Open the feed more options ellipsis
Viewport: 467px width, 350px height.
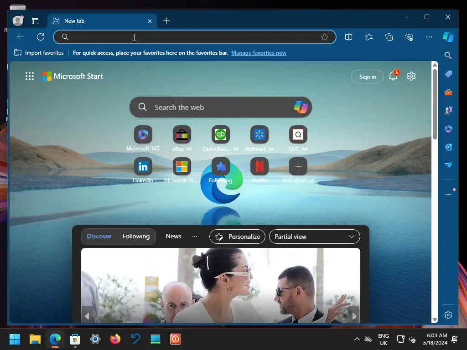(x=194, y=237)
